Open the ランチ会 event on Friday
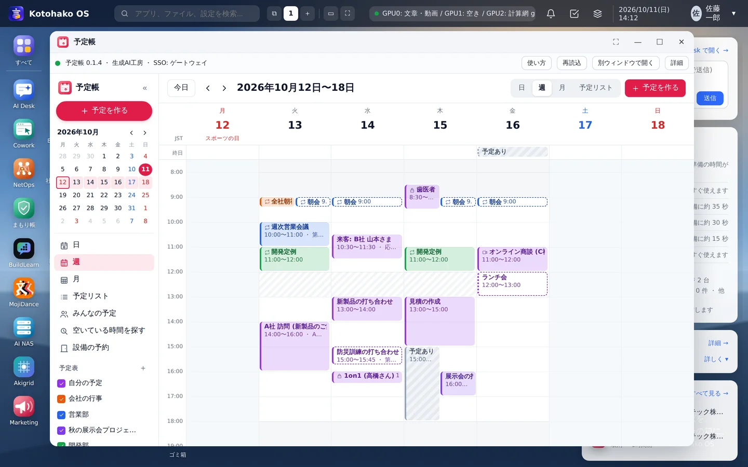 pos(513,284)
